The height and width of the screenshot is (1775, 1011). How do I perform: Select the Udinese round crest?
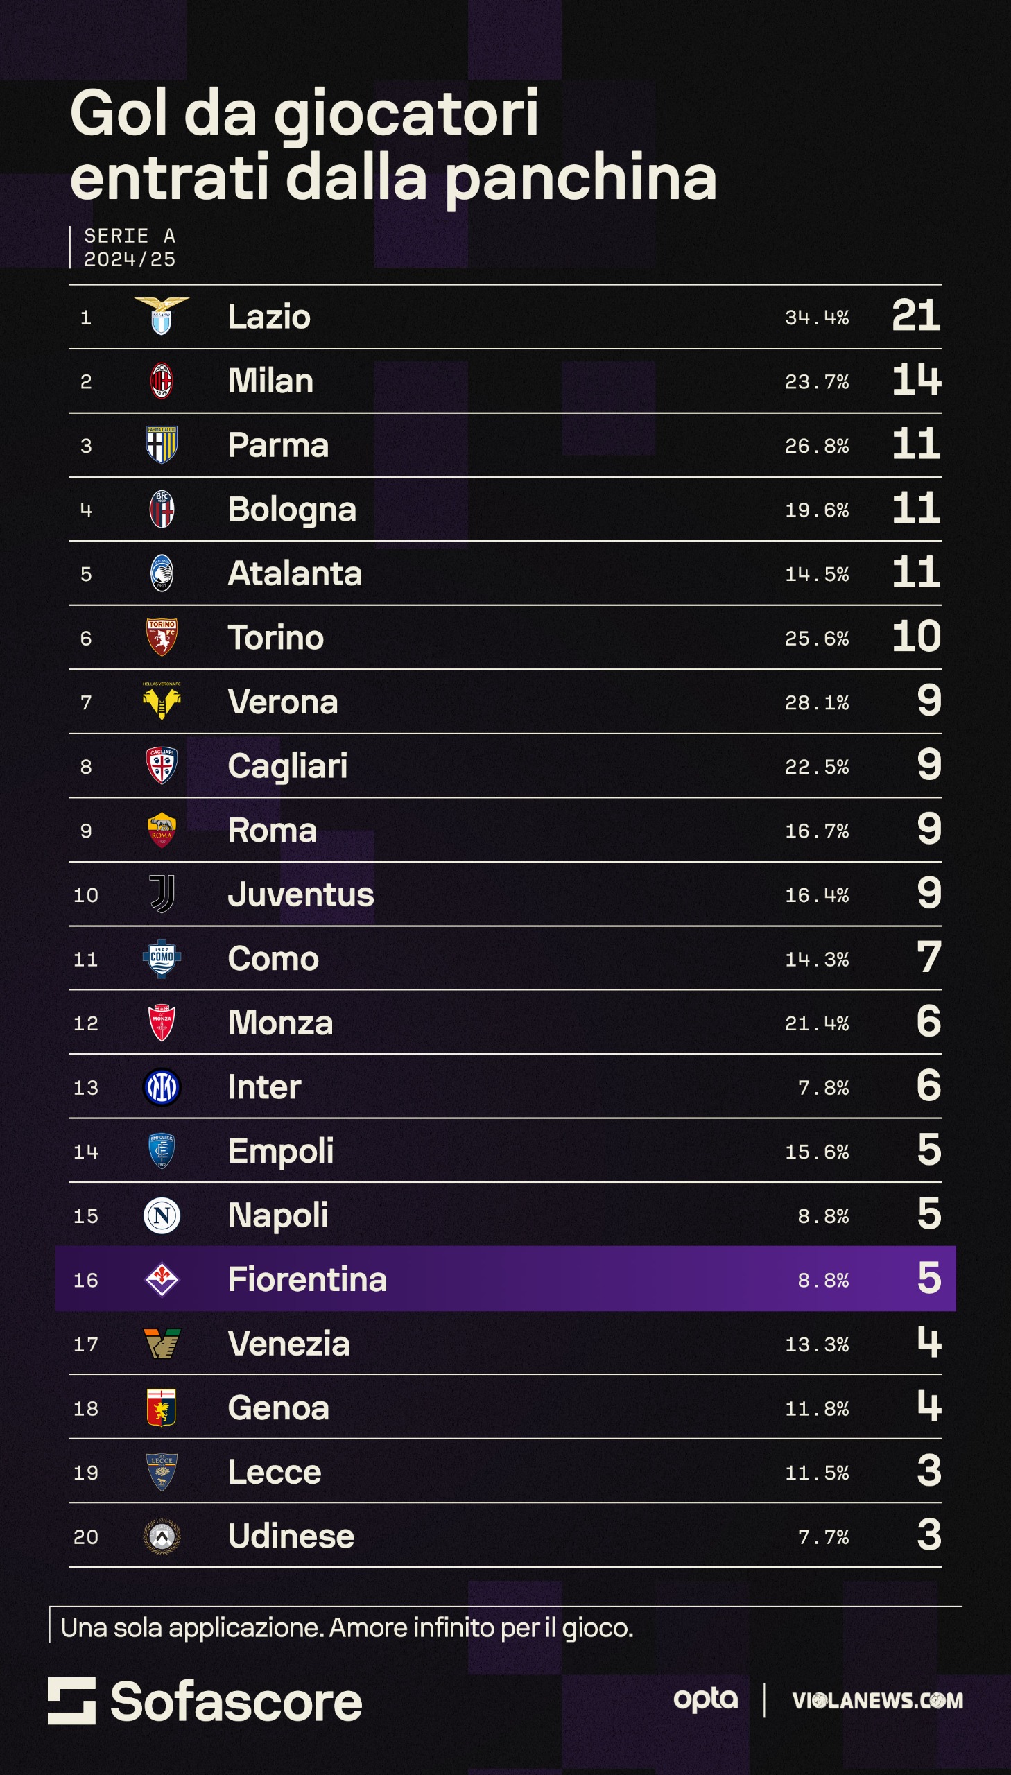162,1536
